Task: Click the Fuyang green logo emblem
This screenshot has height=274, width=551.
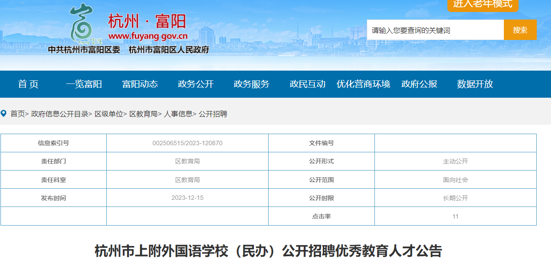Action: [82, 23]
